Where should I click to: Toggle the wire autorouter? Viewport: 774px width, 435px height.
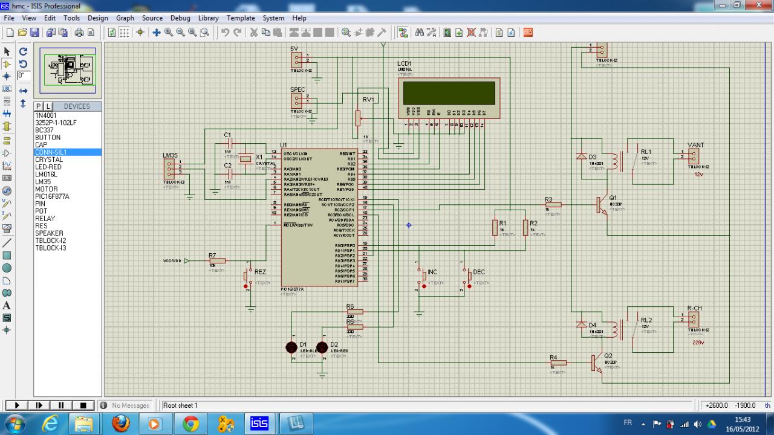click(x=403, y=33)
